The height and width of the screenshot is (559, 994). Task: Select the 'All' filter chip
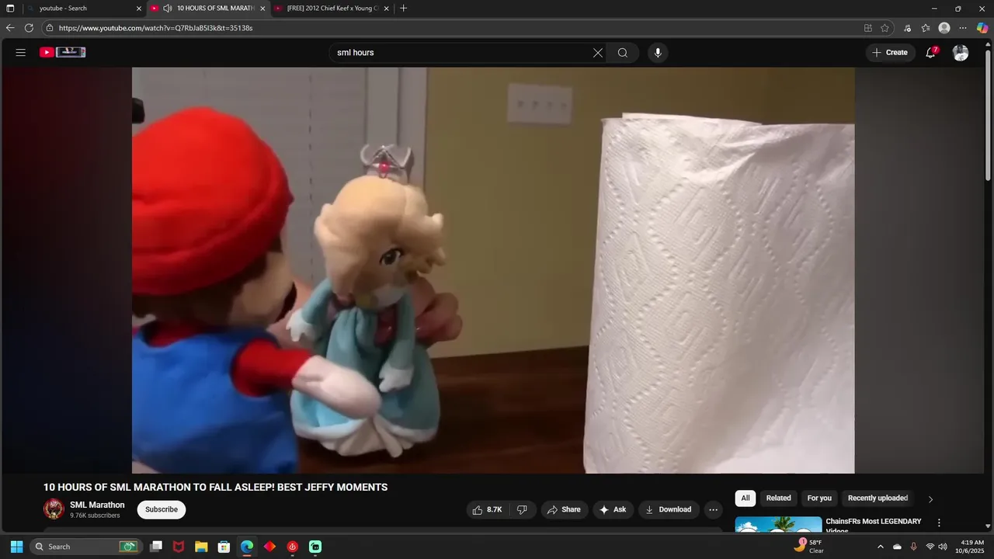pos(745,498)
